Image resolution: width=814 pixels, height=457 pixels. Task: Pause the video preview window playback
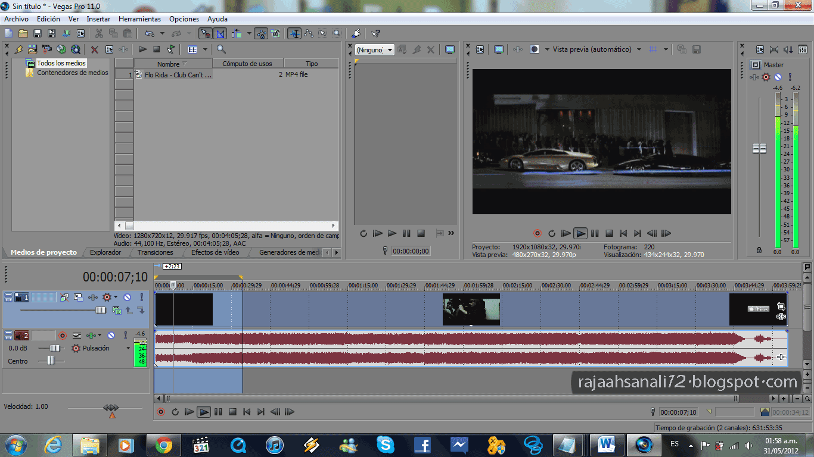tap(595, 233)
